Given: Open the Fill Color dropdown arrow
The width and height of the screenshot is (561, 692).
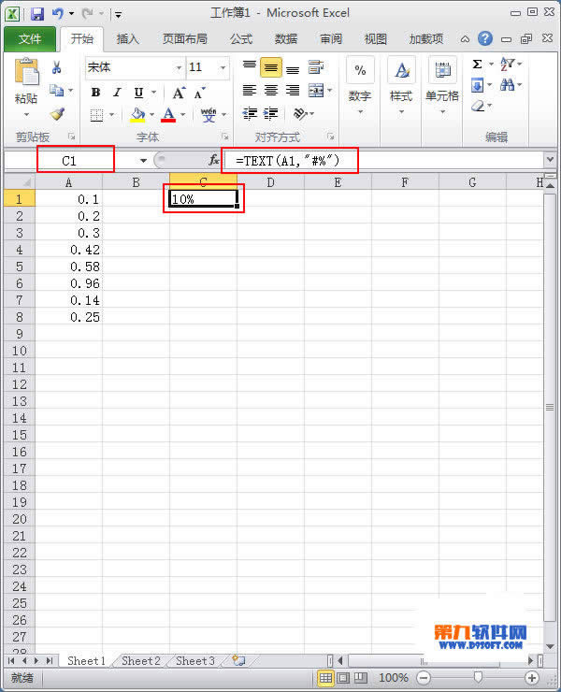Looking at the screenshot, I should coord(151,115).
